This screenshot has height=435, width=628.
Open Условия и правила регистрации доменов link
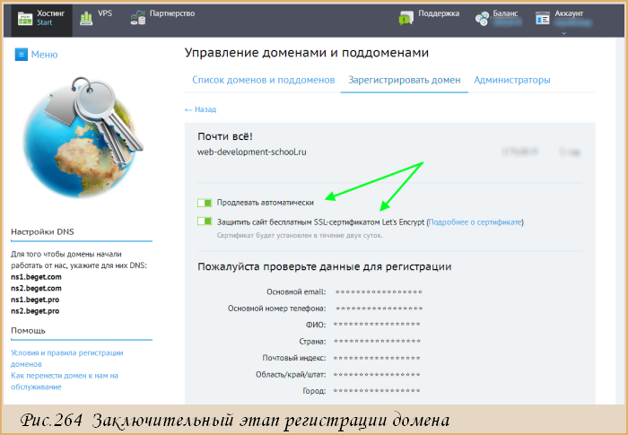point(67,358)
